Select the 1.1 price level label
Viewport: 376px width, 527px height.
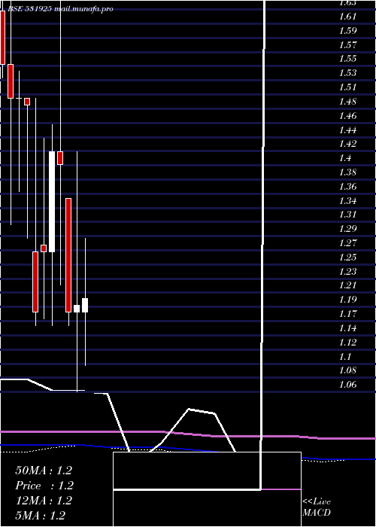click(345, 357)
